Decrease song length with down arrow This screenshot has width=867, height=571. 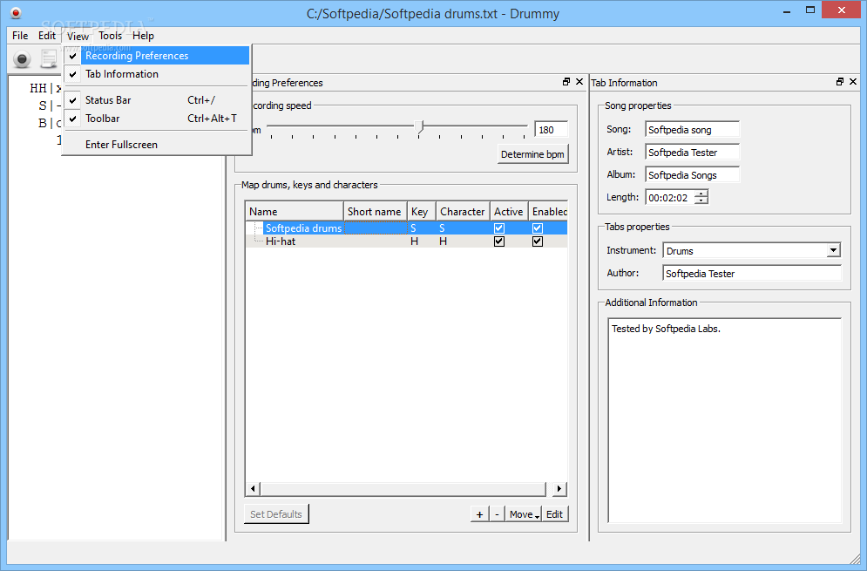(x=701, y=201)
